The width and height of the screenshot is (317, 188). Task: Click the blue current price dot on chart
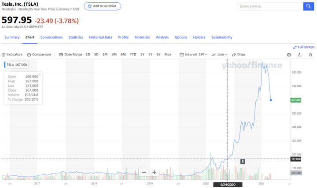click(271, 100)
